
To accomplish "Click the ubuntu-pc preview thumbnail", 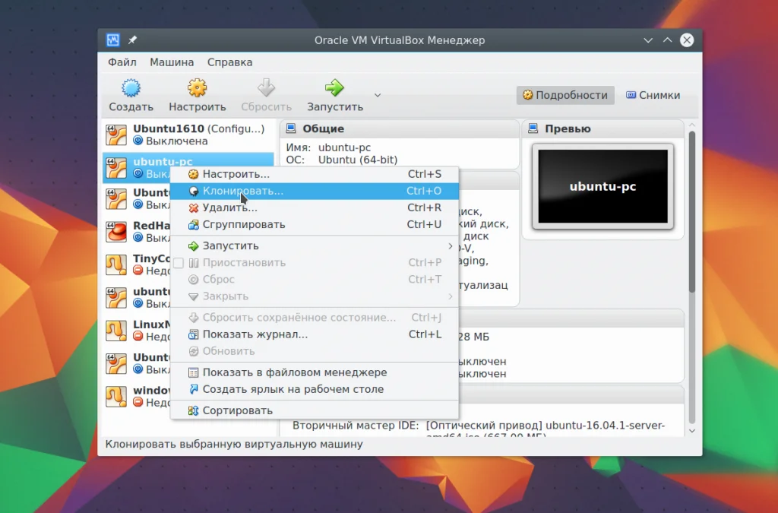I will [602, 186].
